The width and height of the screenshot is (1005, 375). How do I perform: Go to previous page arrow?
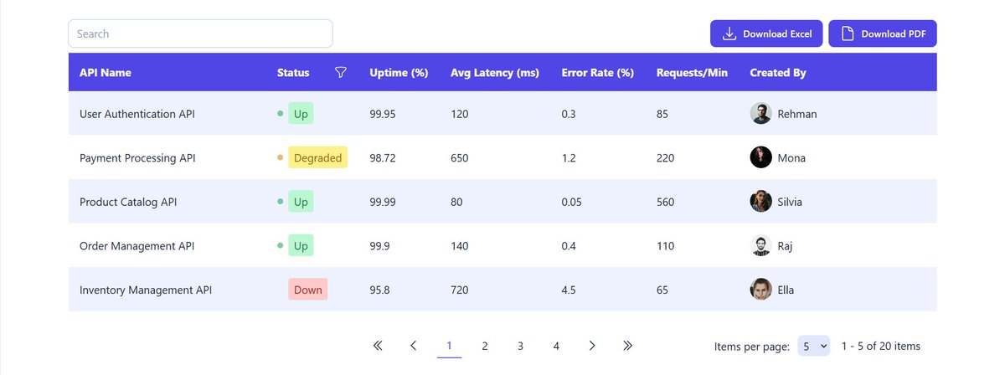click(413, 345)
